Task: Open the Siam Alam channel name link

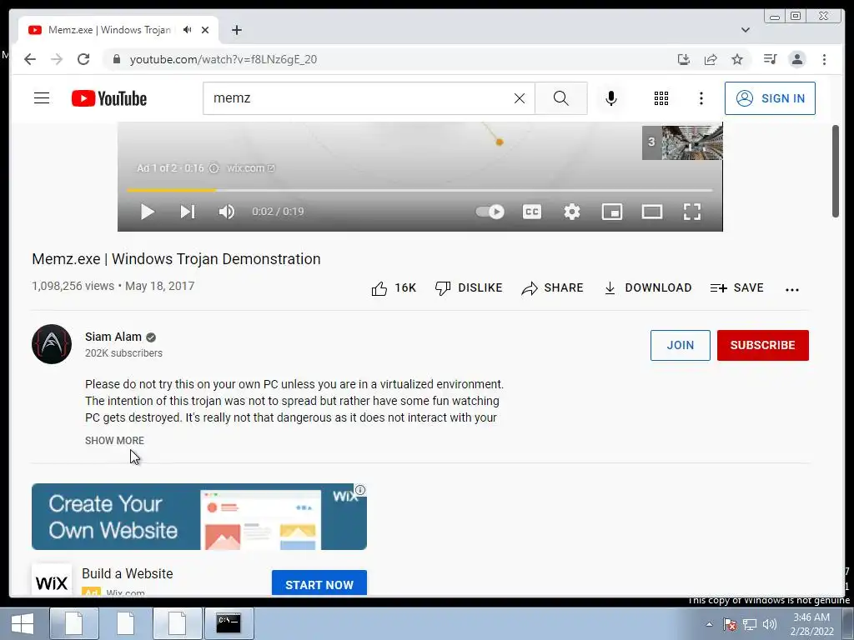Action: click(113, 337)
